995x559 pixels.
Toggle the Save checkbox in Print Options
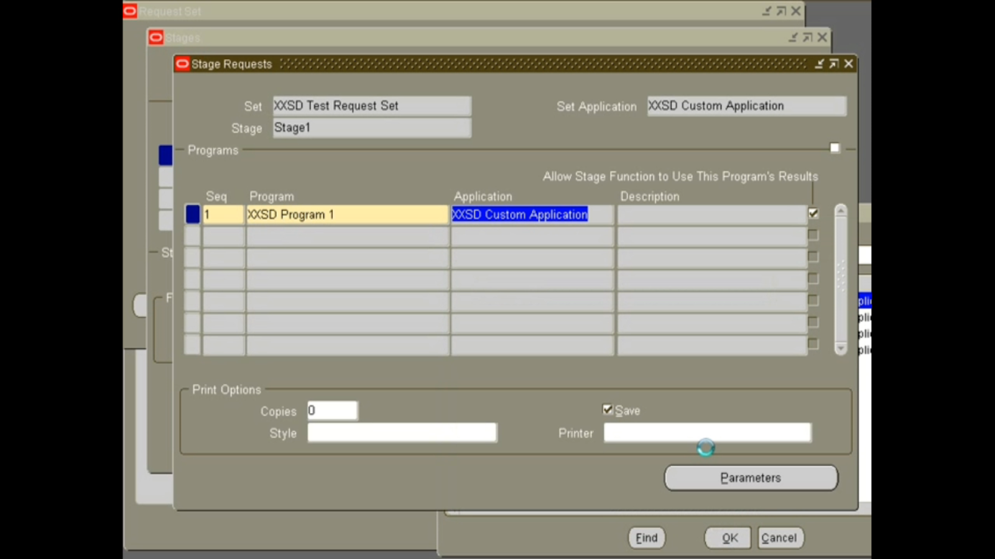click(608, 409)
